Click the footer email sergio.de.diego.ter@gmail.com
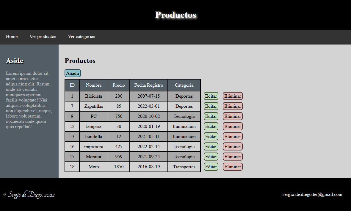 point(312,194)
